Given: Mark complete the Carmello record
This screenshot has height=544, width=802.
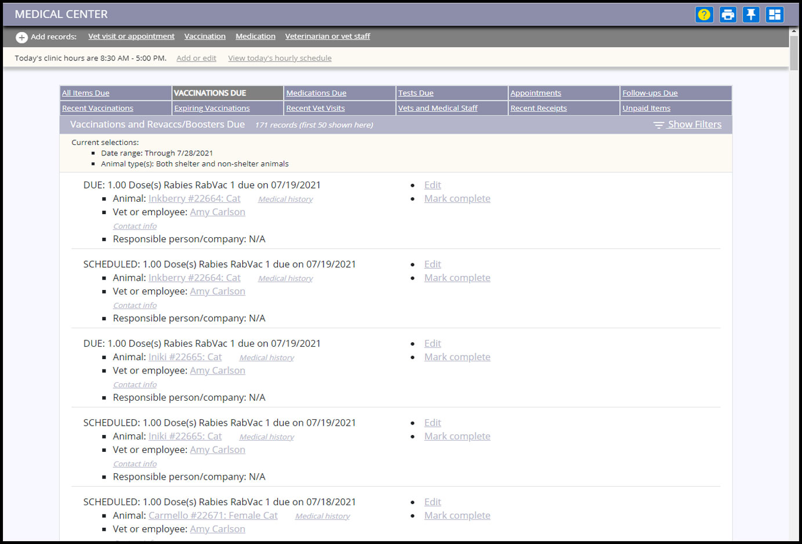Looking at the screenshot, I should [457, 516].
